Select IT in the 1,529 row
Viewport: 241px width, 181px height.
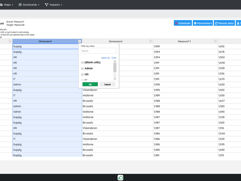[47, 139]
